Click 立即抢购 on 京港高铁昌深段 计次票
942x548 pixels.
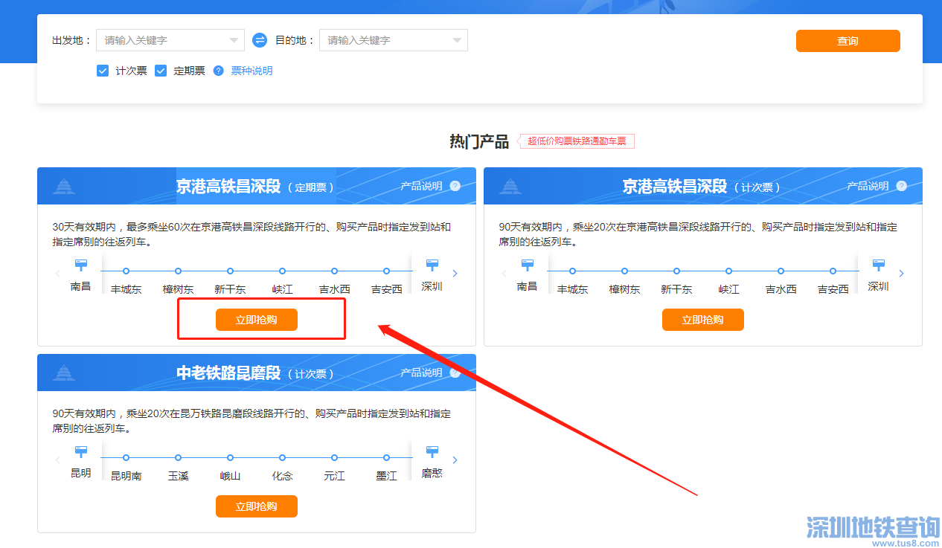tap(703, 320)
